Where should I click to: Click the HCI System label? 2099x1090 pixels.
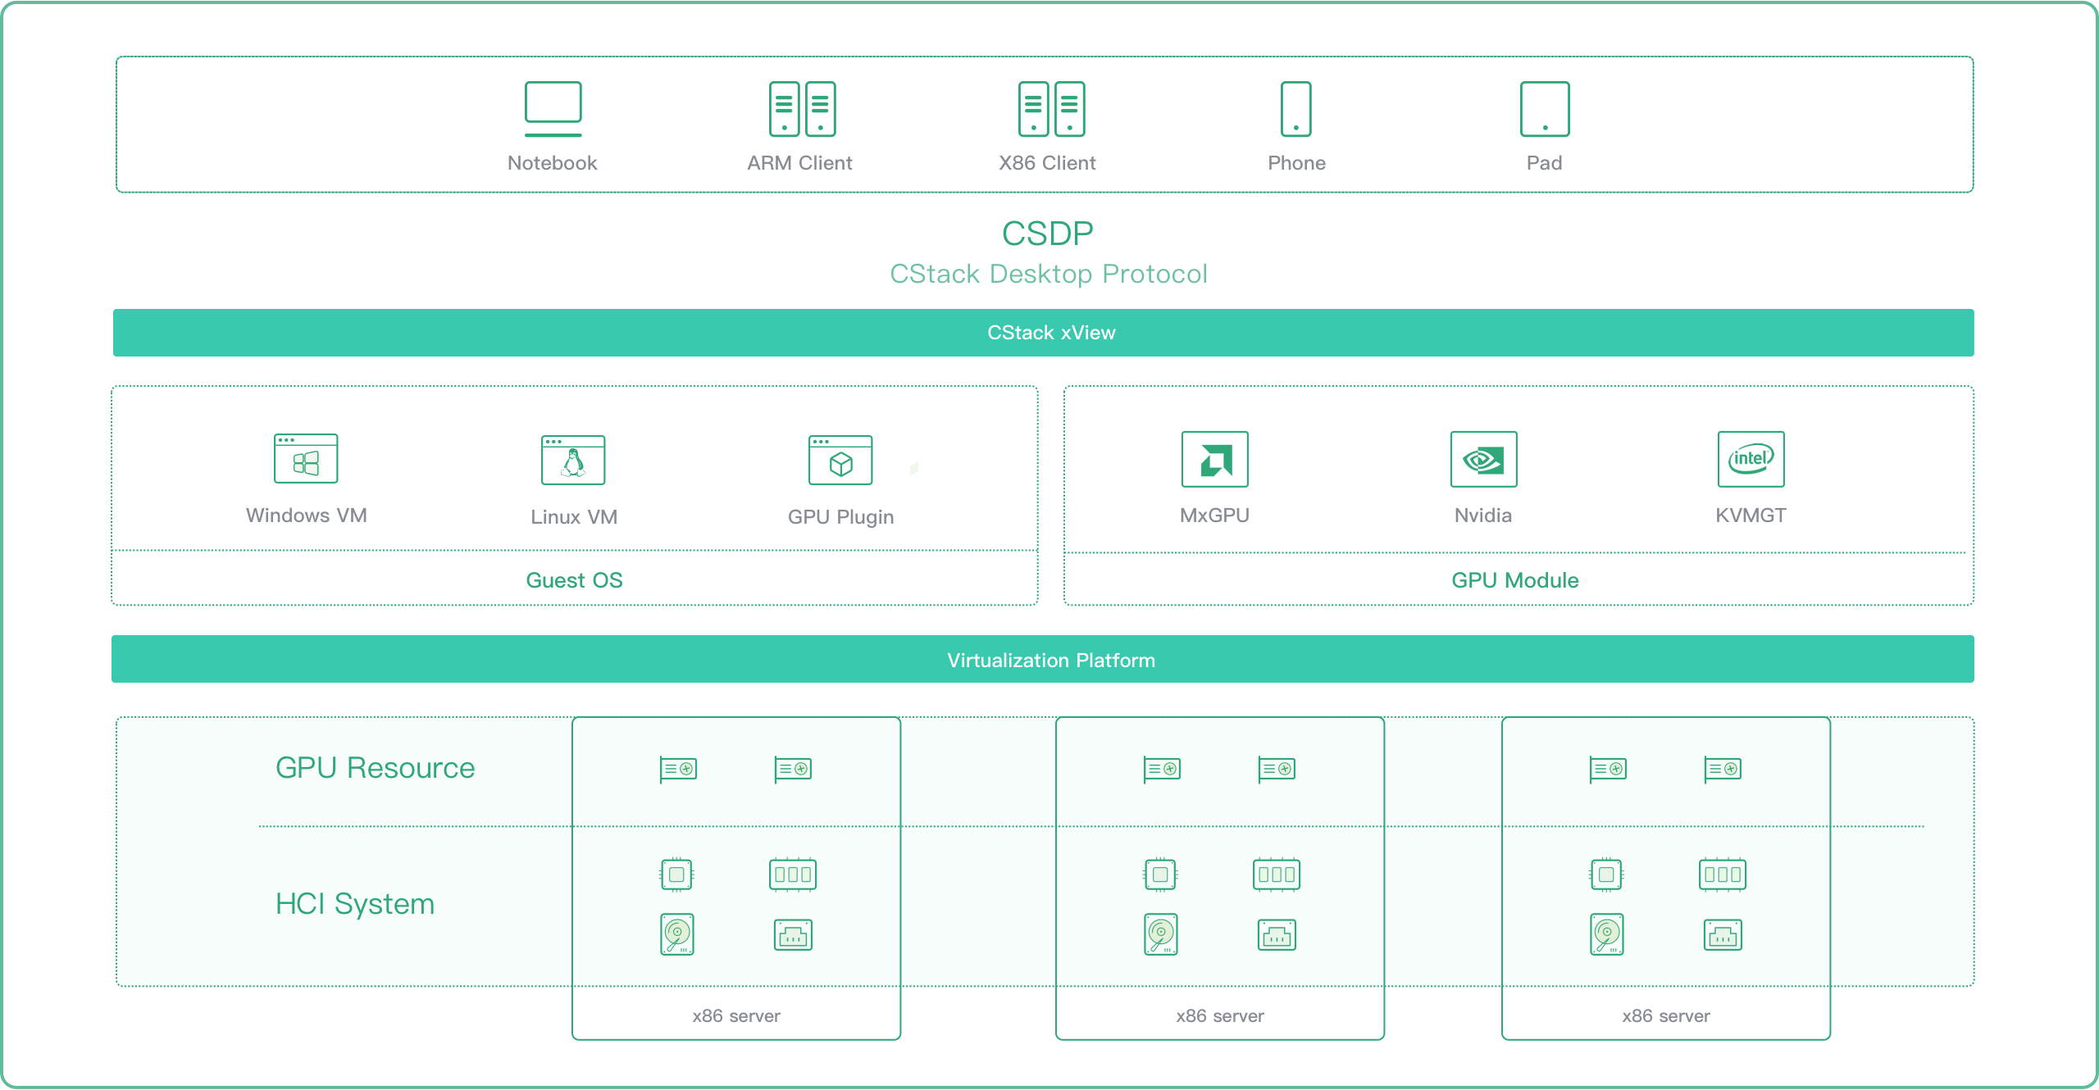[355, 904]
